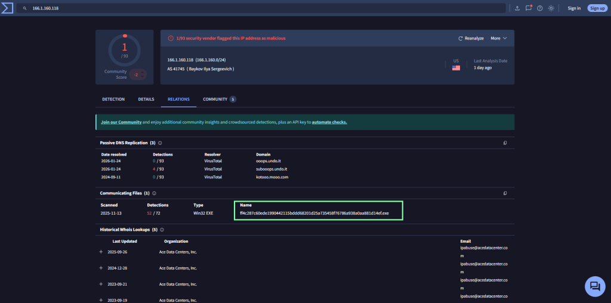
Task: Toggle light/dark theme sun icon
Action: coord(551,8)
